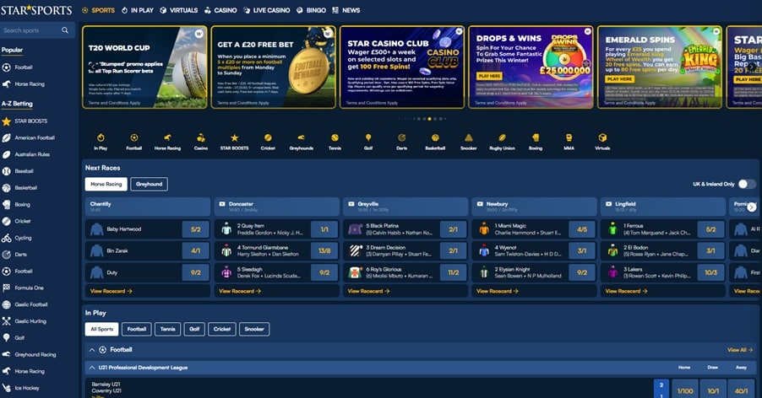Collapse the Football in-play section

[x=91, y=350]
